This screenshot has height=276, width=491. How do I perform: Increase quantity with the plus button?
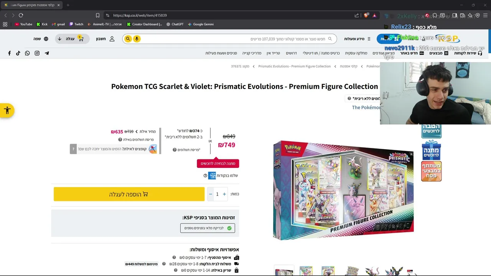224,194
